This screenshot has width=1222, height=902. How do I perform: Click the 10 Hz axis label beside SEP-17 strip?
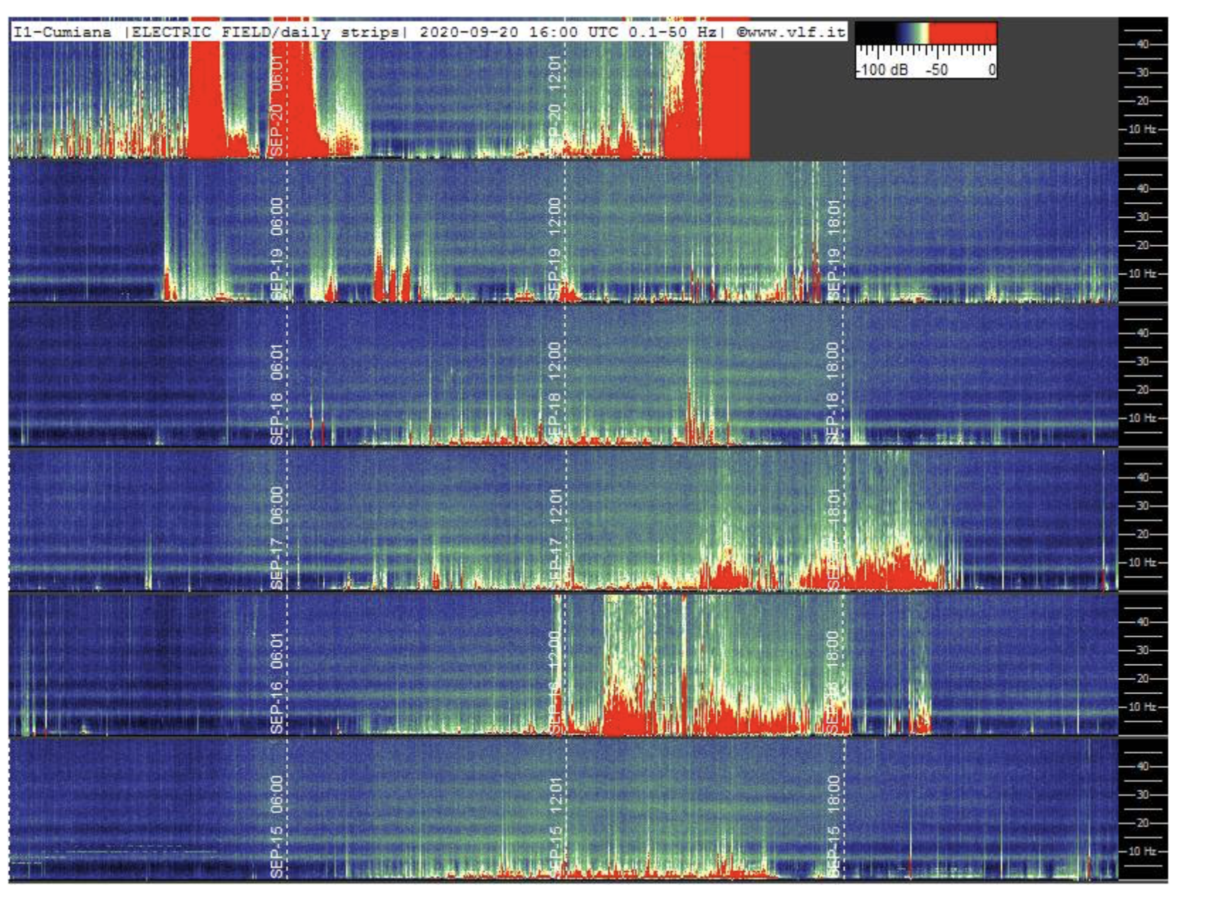pos(1143,562)
